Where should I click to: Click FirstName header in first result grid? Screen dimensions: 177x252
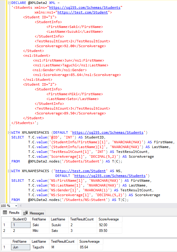coord(40,219)
